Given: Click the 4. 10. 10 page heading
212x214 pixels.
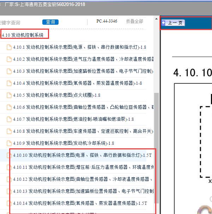Looking at the screenshot, I should pyautogui.click(x=193, y=73).
